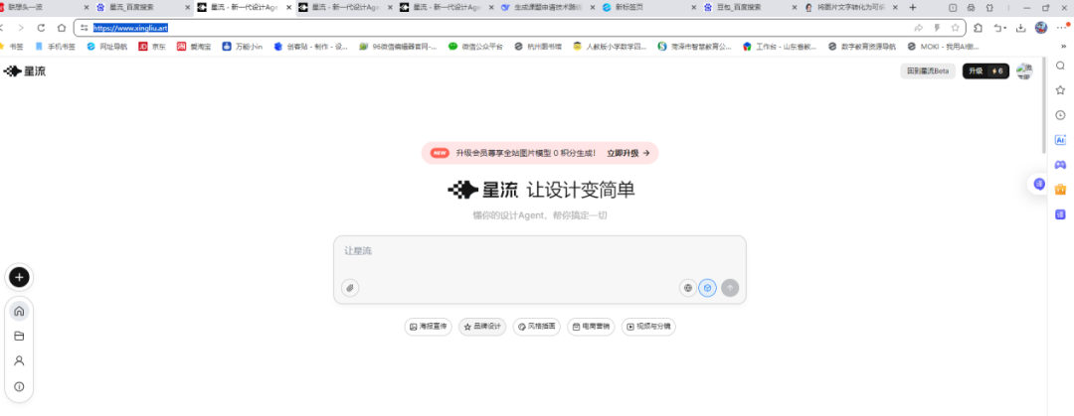This screenshot has height=416, width=1074.
Task: Open the game controller icon in right sidebar
Action: point(1060,164)
